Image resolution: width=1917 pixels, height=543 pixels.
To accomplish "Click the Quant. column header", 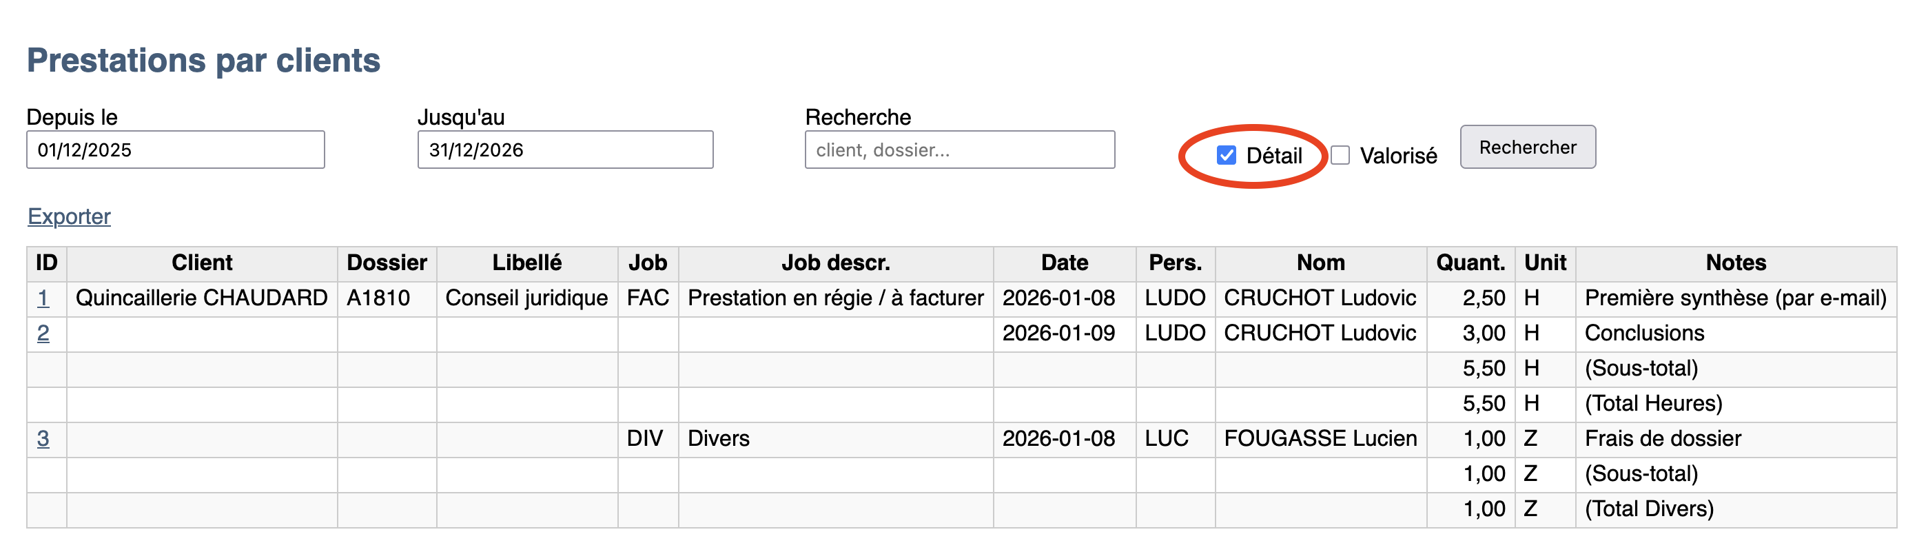I will click(x=1470, y=263).
